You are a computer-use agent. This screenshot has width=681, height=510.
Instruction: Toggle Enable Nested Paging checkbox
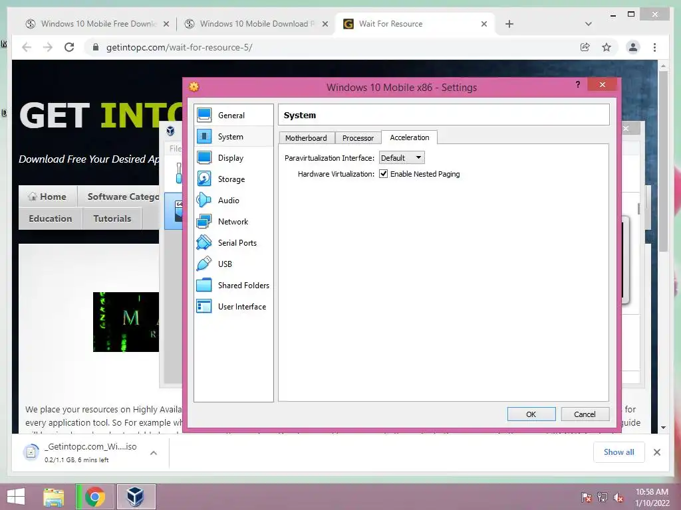384,174
